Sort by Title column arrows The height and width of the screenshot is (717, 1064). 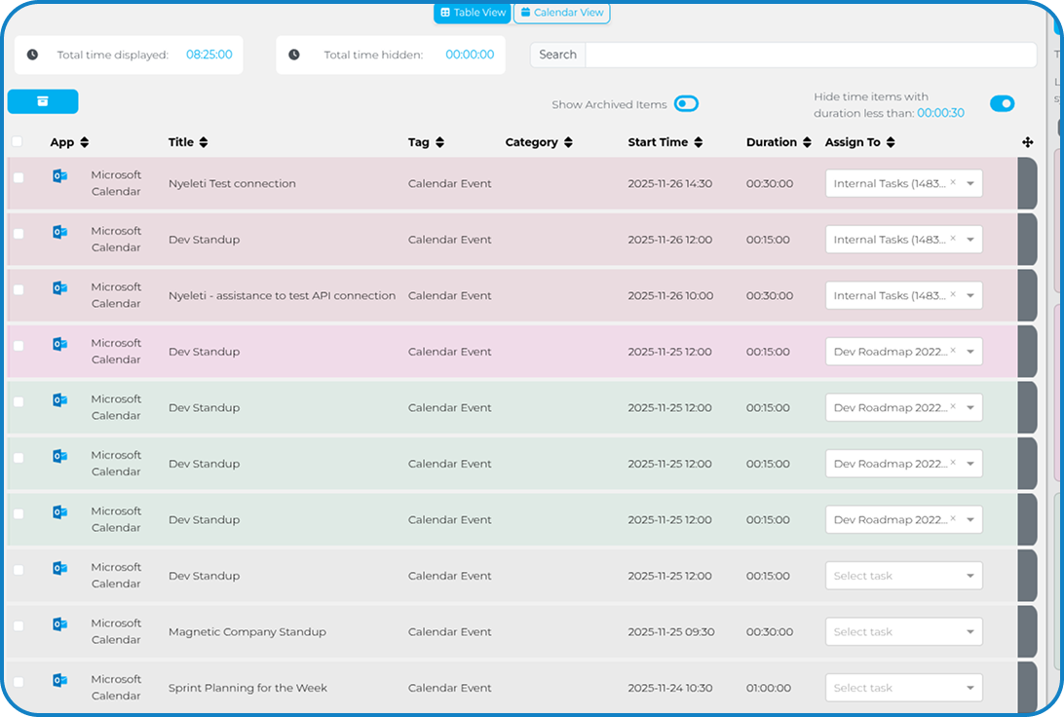(204, 142)
